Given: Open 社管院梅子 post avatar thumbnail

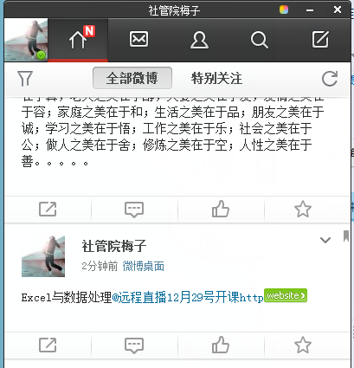Looking at the screenshot, I should click(x=43, y=256).
